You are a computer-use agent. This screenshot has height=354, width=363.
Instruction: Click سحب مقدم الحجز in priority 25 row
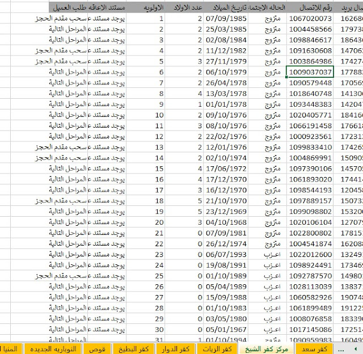[x=61, y=276]
